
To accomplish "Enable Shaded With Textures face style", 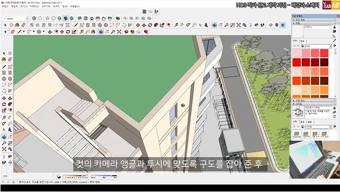I will pos(65,19).
